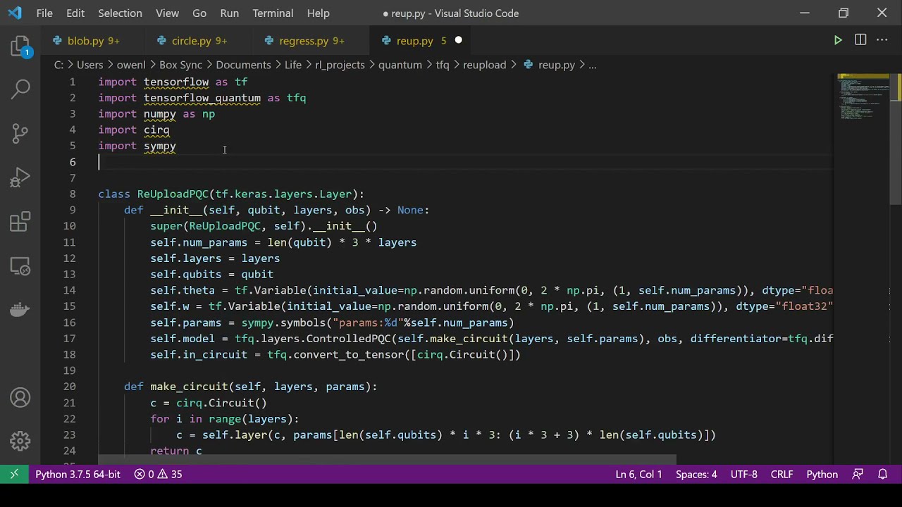Open the breadcrumb symbol ellipsis

tap(593, 65)
